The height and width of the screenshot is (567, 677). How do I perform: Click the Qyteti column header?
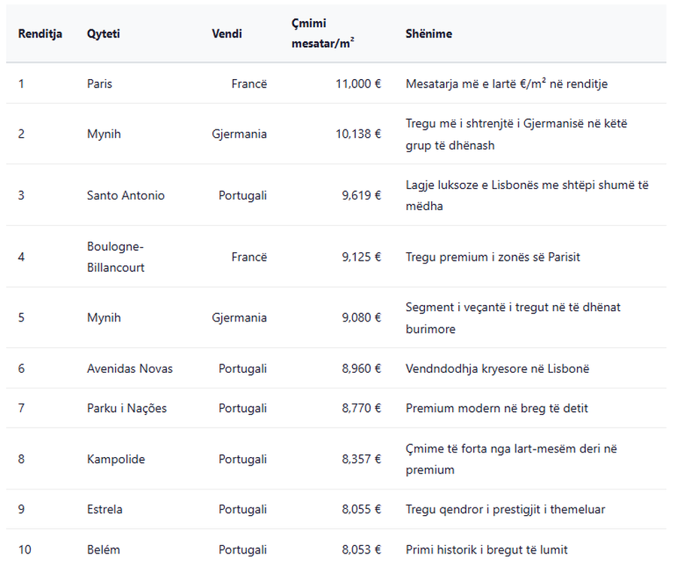click(103, 34)
